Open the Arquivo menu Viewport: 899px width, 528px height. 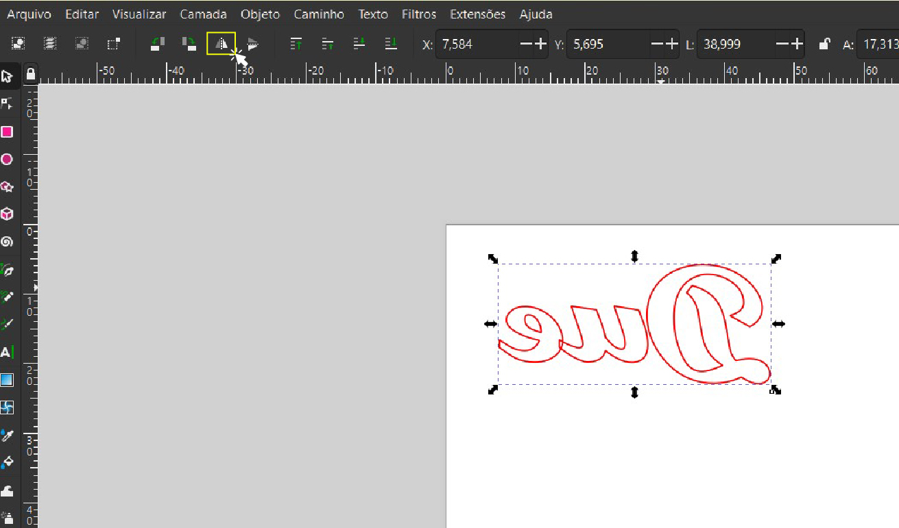click(29, 14)
